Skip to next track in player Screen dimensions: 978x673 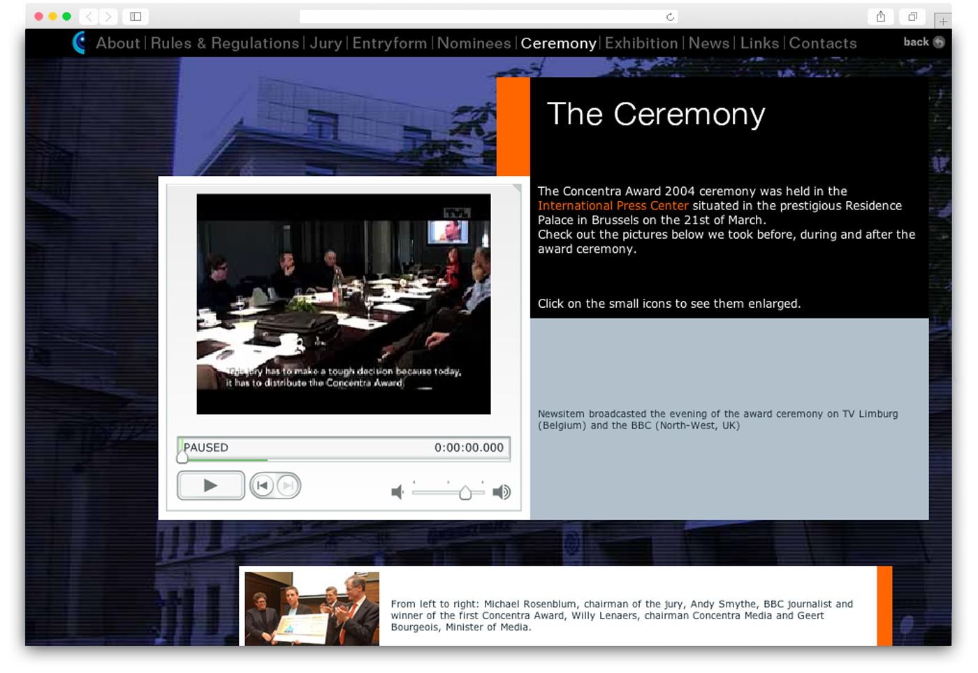point(287,486)
